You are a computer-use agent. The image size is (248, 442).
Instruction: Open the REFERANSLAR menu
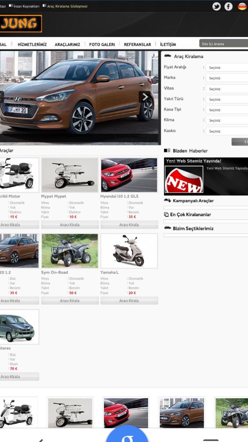[138, 44]
